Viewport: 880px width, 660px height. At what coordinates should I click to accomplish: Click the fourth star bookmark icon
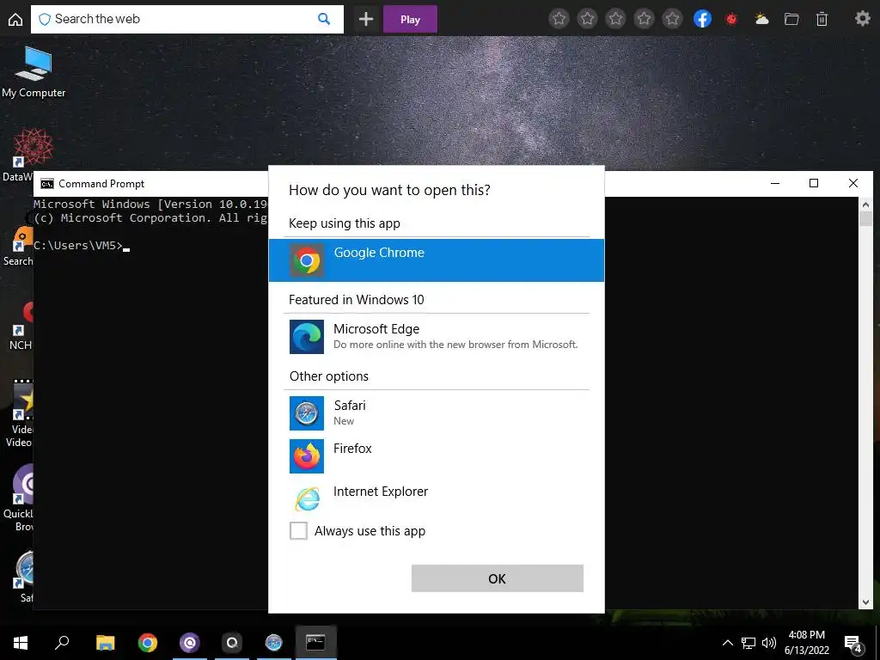[x=644, y=19]
